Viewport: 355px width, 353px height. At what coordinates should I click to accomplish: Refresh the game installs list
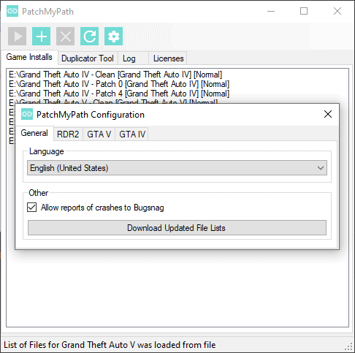tap(89, 37)
